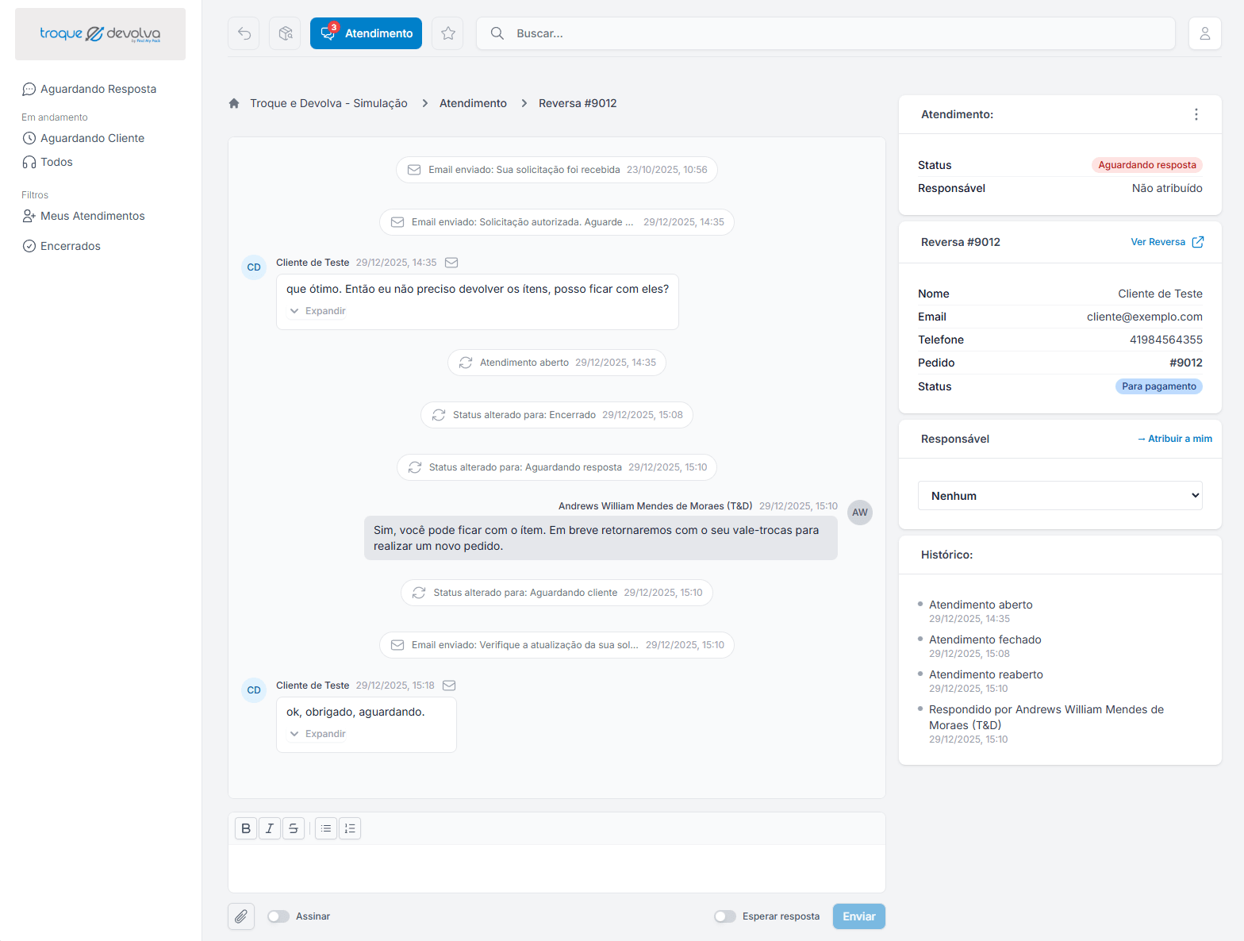Open the Responsável dropdown showing Nenhum
The image size is (1244, 941).
[1059, 496]
